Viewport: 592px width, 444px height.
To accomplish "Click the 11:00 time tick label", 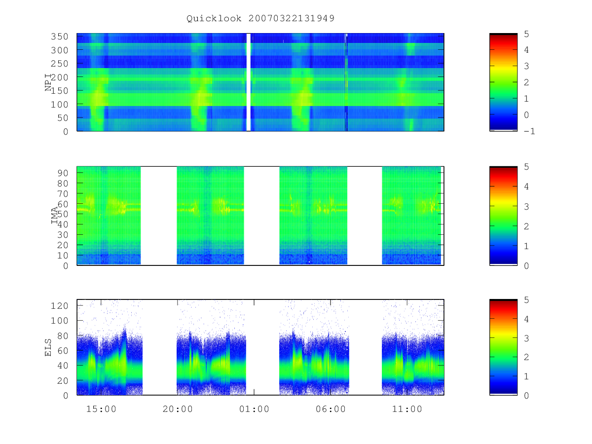I will [407, 409].
